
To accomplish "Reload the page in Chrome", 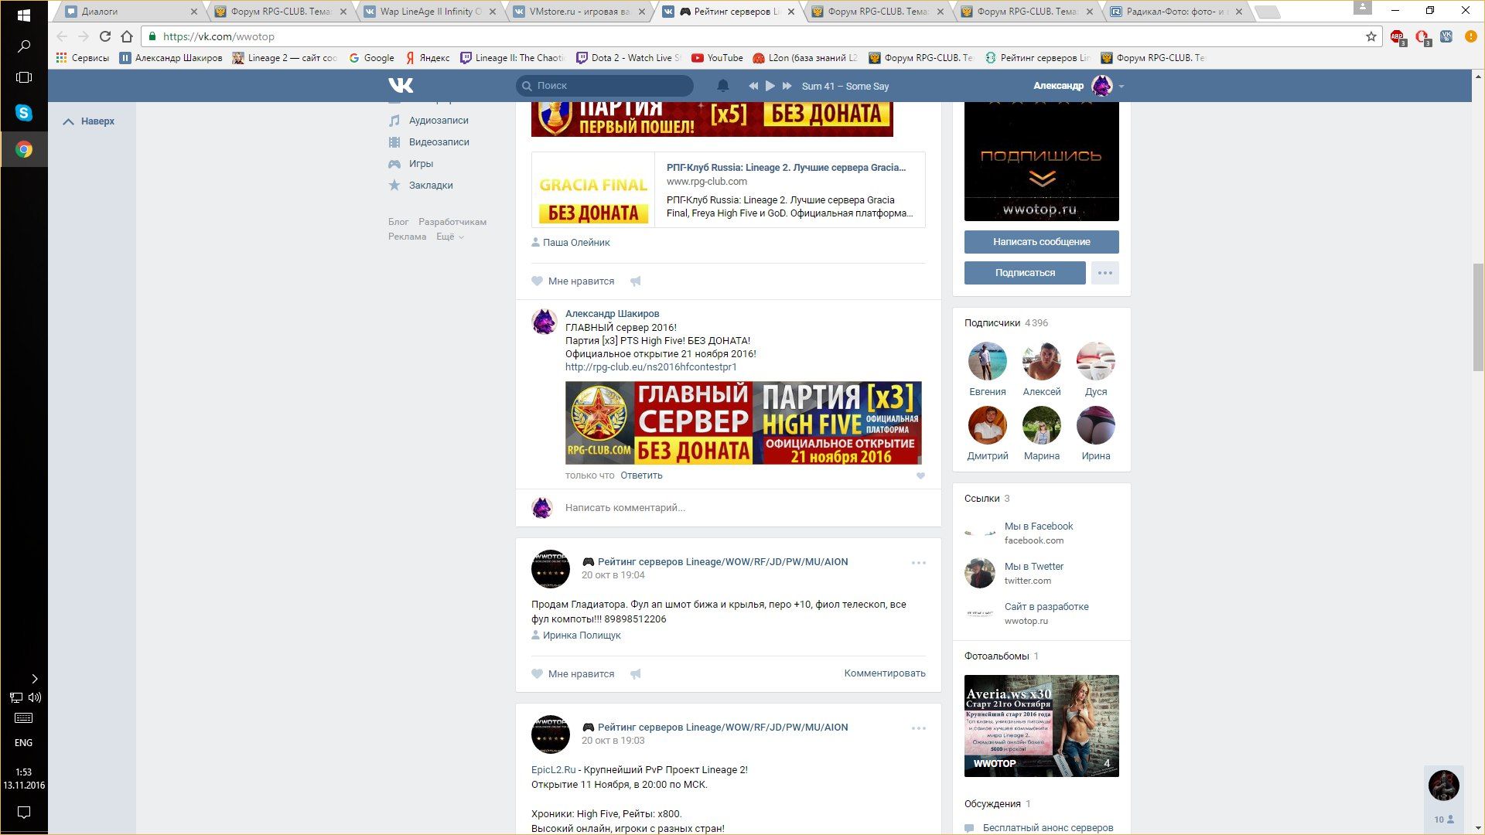I will (x=105, y=36).
